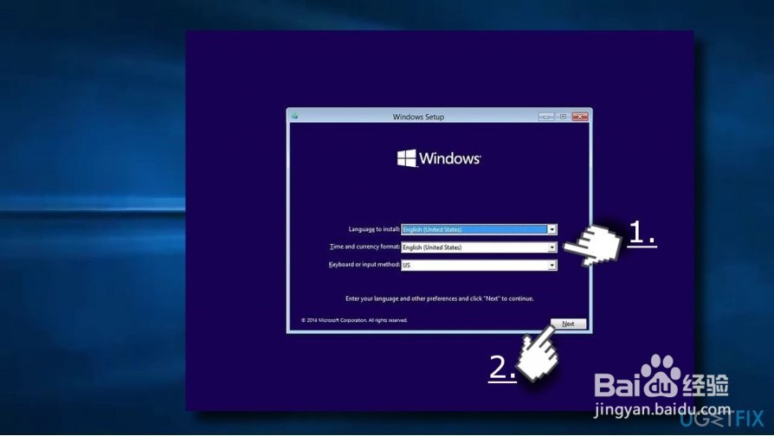Open the Keyboard or input method dropdown arrow
774x436 pixels.
[551, 265]
